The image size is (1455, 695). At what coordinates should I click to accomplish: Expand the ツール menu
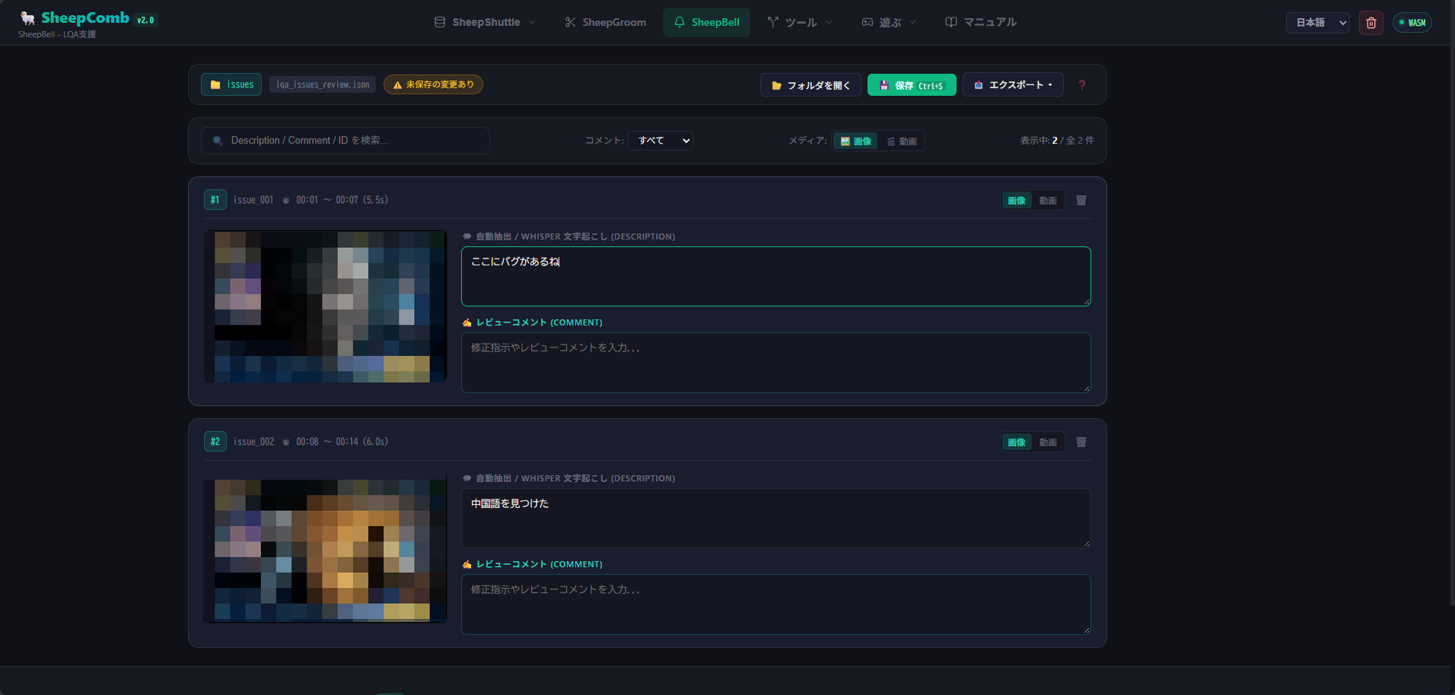click(800, 22)
